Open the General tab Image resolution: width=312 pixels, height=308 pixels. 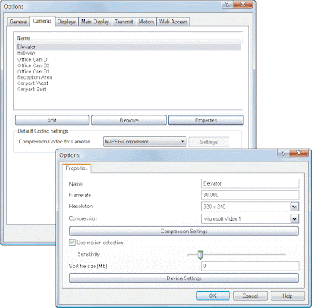[x=18, y=22]
